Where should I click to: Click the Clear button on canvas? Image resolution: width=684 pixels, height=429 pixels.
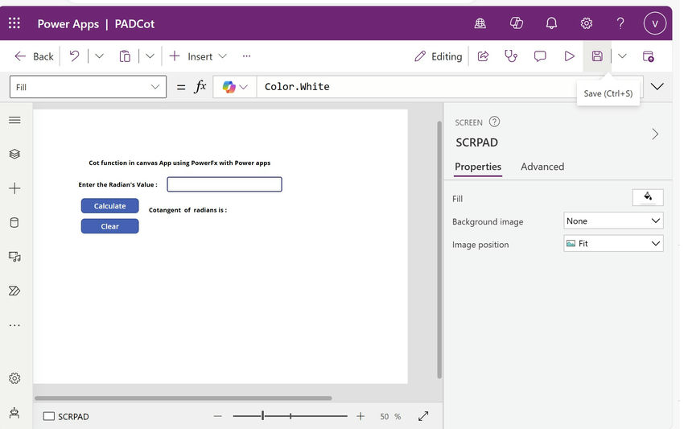coord(110,226)
